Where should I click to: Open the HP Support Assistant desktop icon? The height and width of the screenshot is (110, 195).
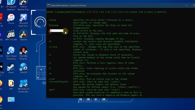[11, 5]
